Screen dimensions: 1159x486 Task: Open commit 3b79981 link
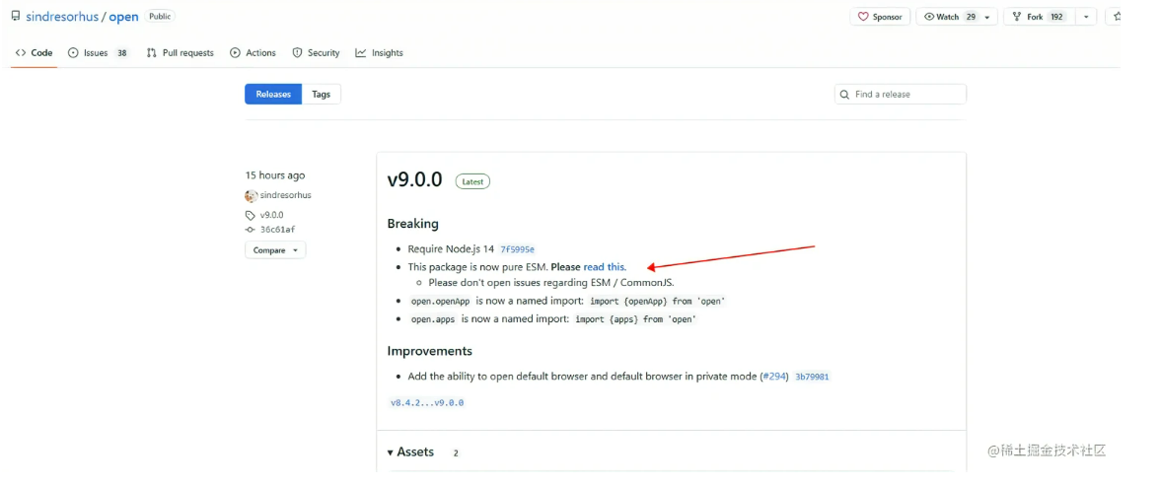coord(812,377)
